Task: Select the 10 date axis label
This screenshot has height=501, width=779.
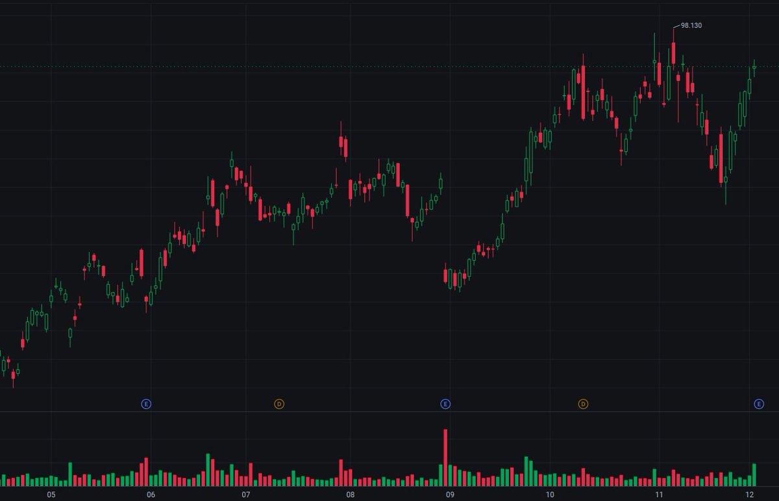Action: pyautogui.click(x=550, y=495)
